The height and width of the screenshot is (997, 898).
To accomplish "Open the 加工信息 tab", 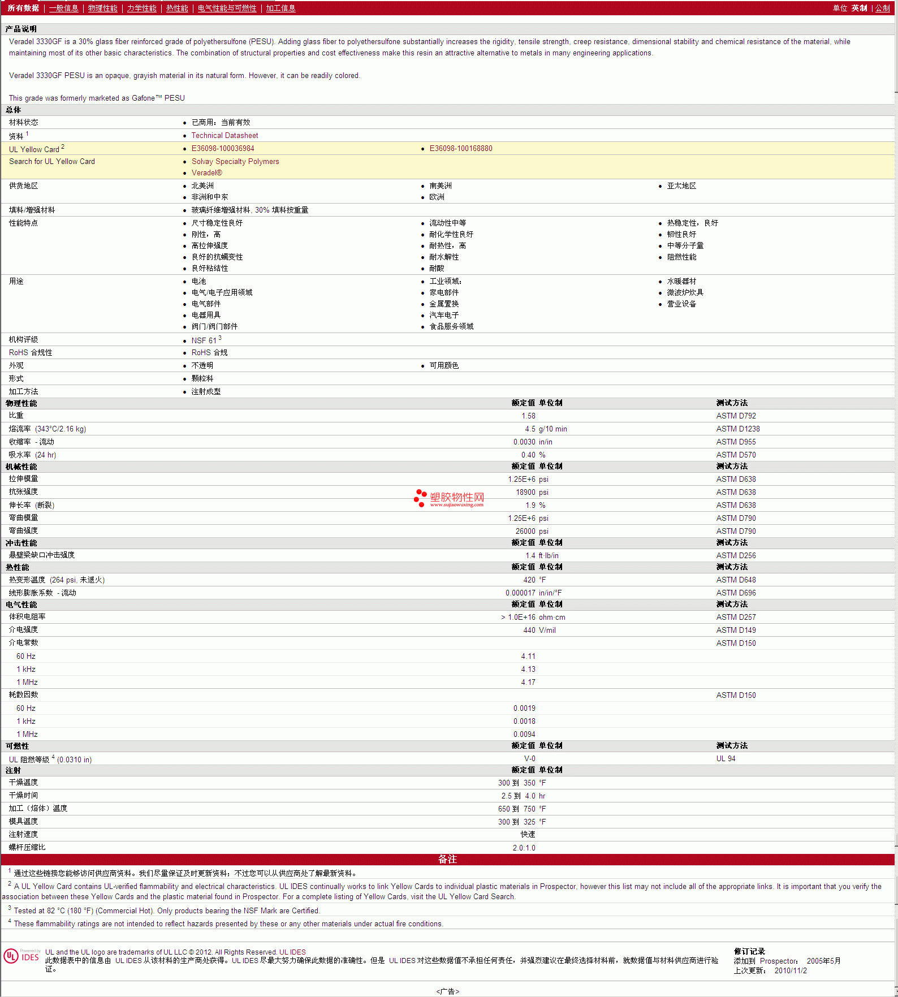I will pyautogui.click(x=280, y=8).
